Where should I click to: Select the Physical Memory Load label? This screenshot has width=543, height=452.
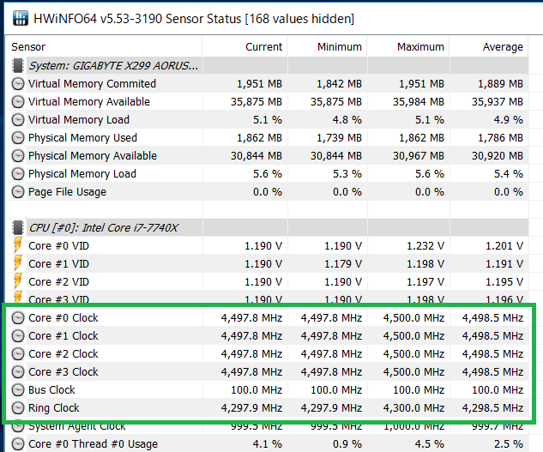click(82, 173)
